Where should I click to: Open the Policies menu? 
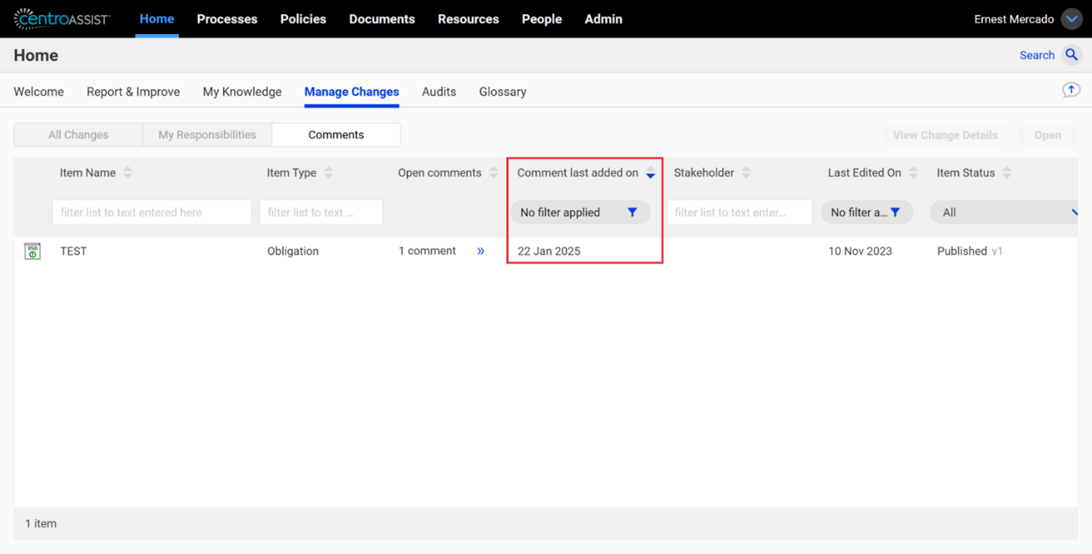coord(303,19)
